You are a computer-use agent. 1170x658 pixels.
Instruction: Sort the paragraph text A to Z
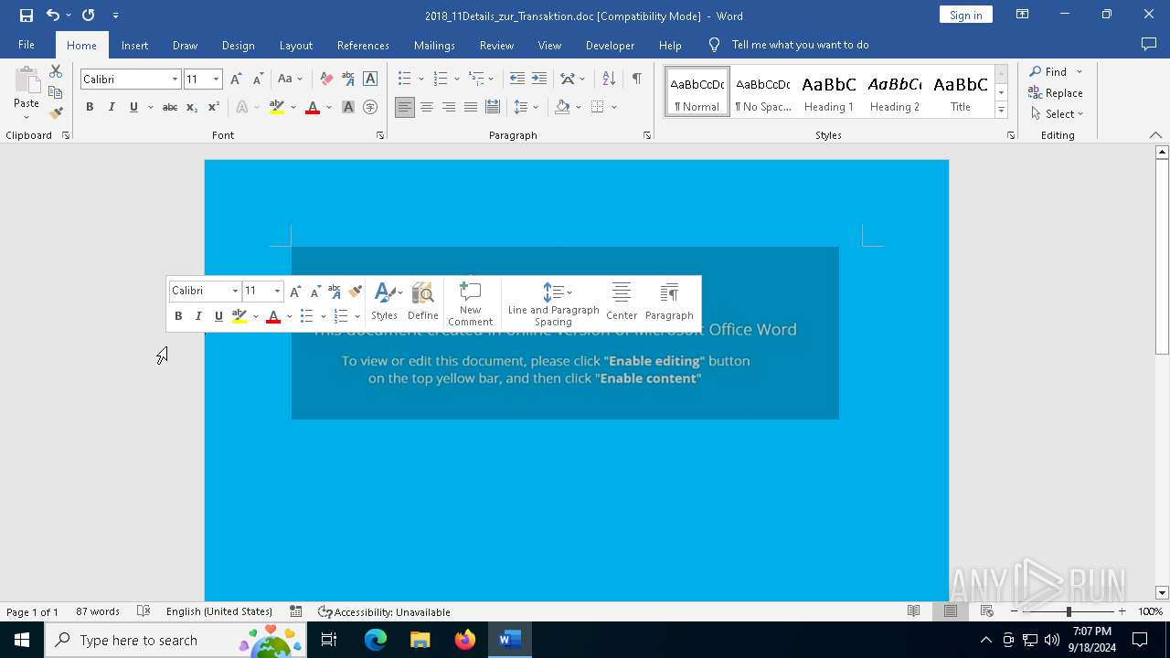tap(609, 79)
